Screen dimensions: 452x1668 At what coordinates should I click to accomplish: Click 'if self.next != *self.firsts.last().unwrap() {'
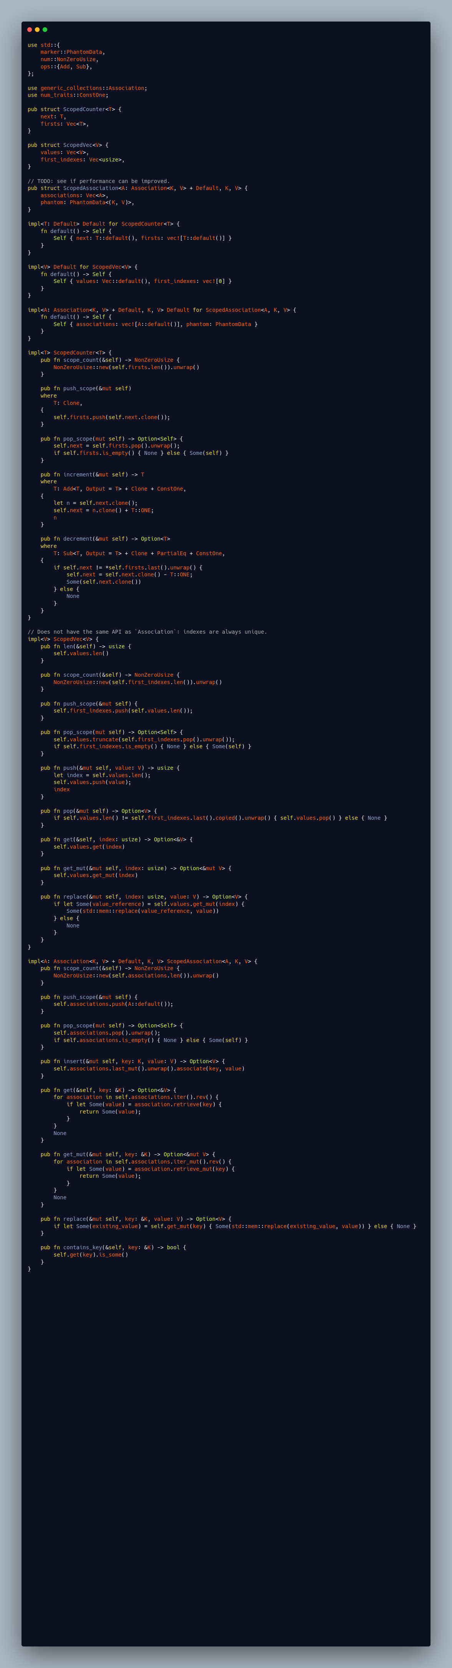coord(128,567)
